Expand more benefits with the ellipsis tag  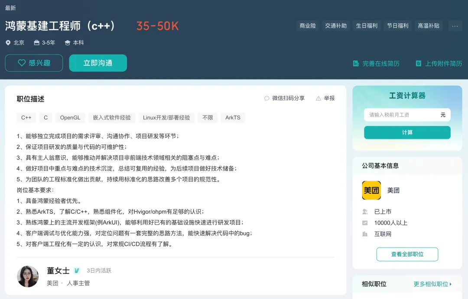455,26
